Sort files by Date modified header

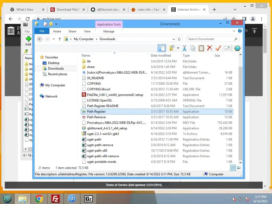[161, 56]
